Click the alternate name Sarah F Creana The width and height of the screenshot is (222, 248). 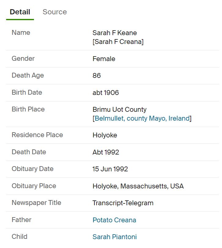point(118,42)
